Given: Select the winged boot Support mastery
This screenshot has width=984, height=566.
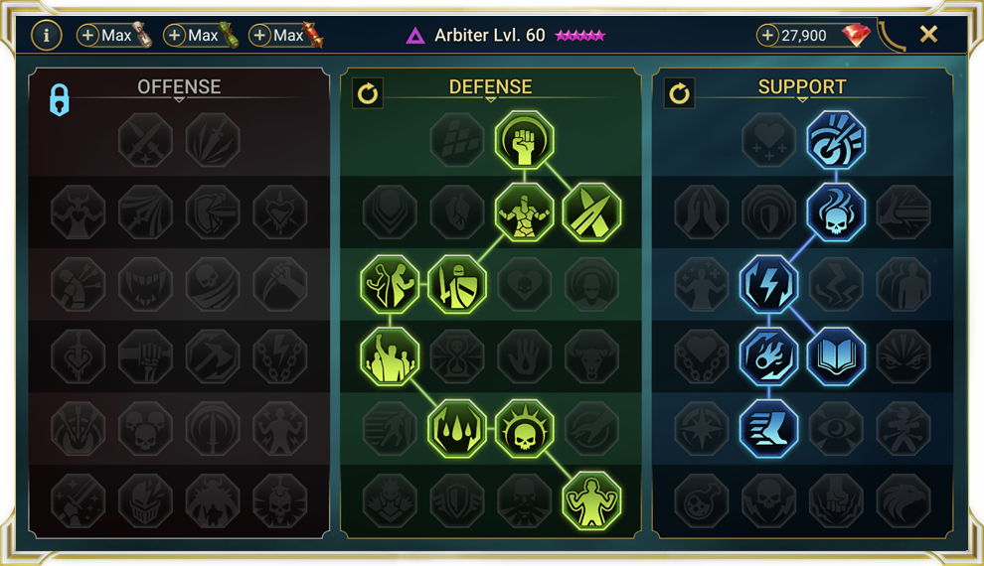Looking at the screenshot, I should coord(768,429).
